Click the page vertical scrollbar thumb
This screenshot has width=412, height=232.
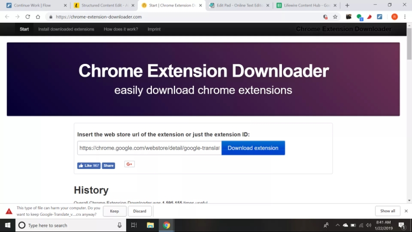tap(409, 43)
